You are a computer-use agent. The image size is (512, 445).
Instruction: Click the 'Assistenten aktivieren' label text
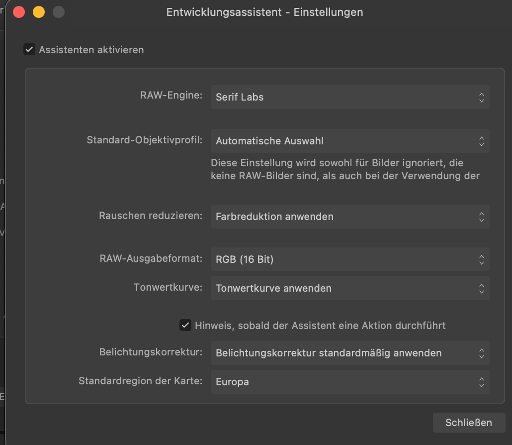pos(91,50)
